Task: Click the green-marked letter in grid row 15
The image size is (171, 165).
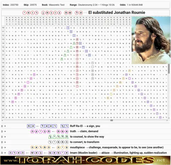Action: click(x=71, y=47)
